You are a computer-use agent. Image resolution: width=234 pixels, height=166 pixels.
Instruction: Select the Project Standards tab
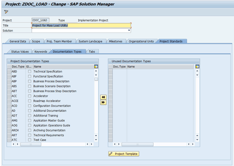click(x=171, y=41)
